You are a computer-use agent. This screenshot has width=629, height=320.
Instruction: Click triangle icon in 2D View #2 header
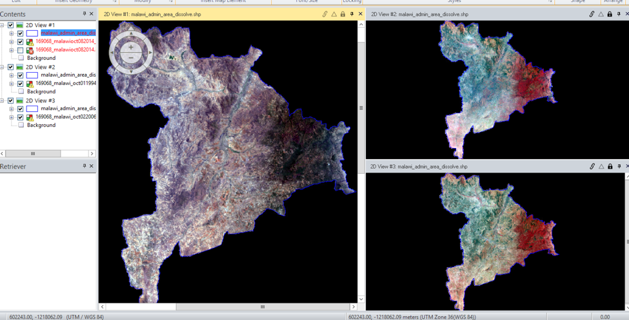click(601, 14)
